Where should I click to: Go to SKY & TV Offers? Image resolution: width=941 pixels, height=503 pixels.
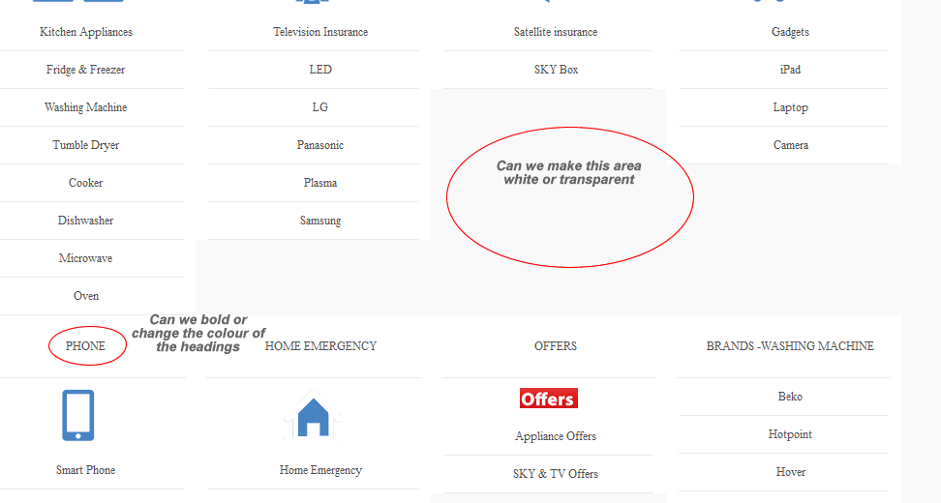[x=556, y=474]
